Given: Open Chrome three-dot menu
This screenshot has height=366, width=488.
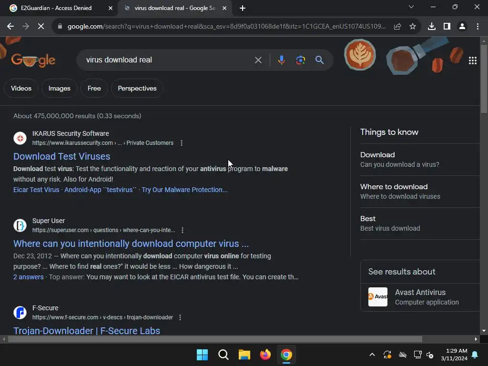Looking at the screenshot, I should point(478,27).
